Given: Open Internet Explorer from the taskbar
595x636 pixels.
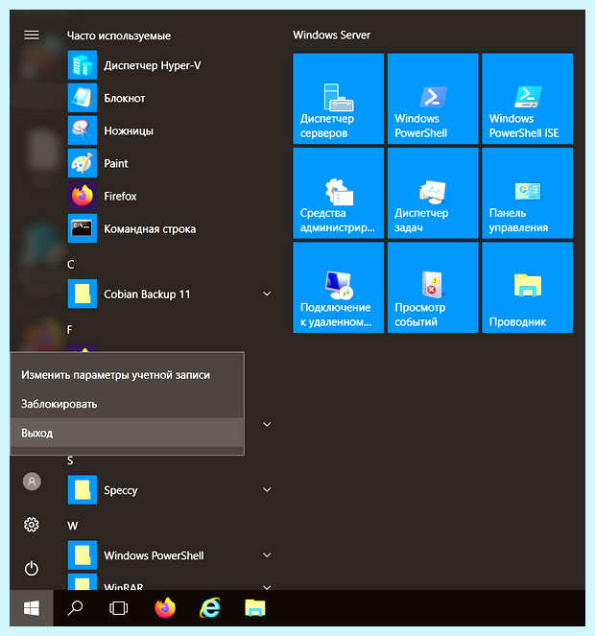Looking at the screenshot, I should (x=210, y=608).
